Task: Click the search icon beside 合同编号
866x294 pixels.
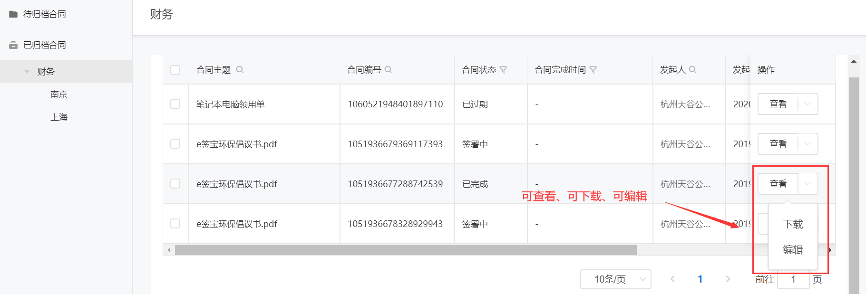Action: coord(388,70)
